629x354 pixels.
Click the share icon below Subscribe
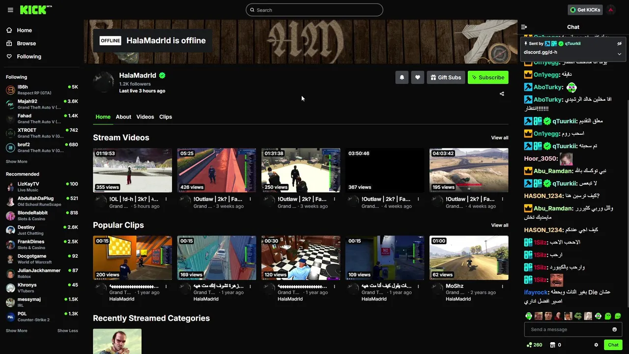(502, 94)
